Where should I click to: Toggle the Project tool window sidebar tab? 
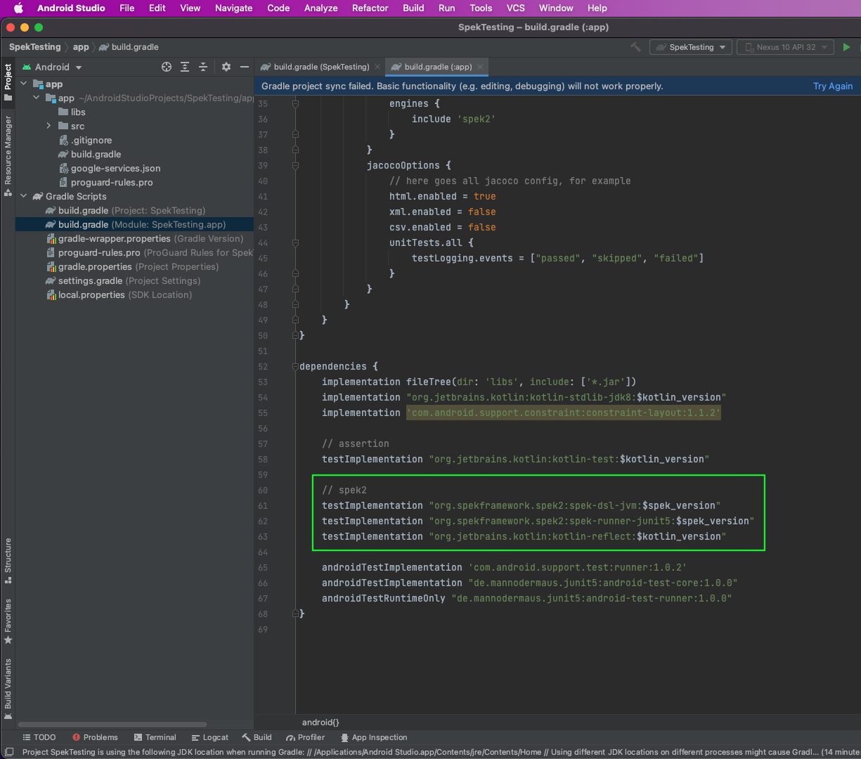tap(8, 82)
